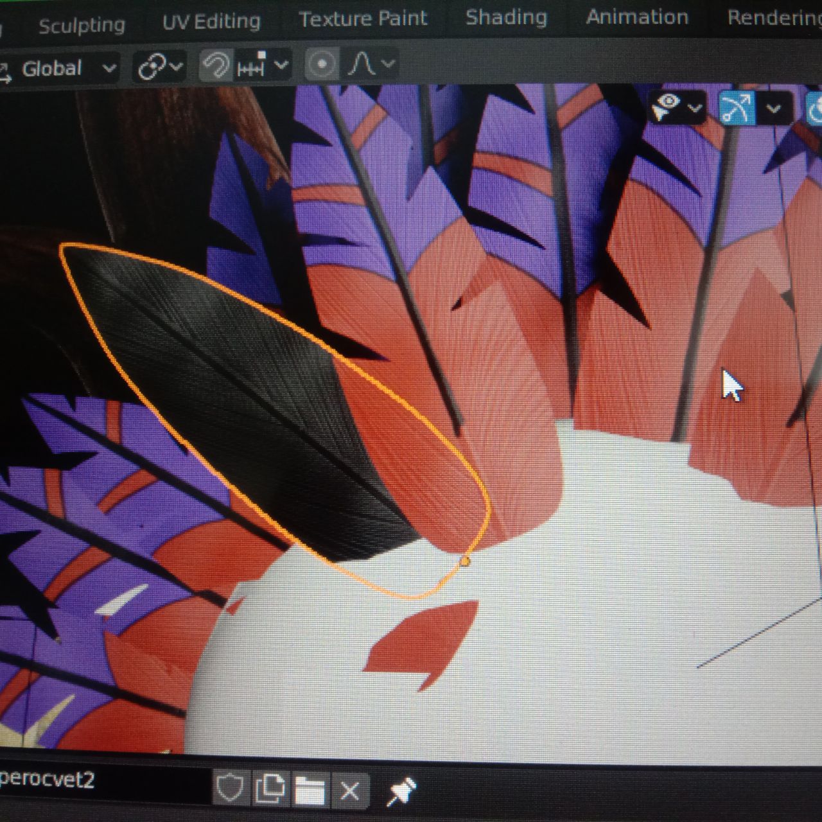Go to the Animation workspace tab
Image resolution: width=822 pixels, height=822 pixels.
[636, 17]
